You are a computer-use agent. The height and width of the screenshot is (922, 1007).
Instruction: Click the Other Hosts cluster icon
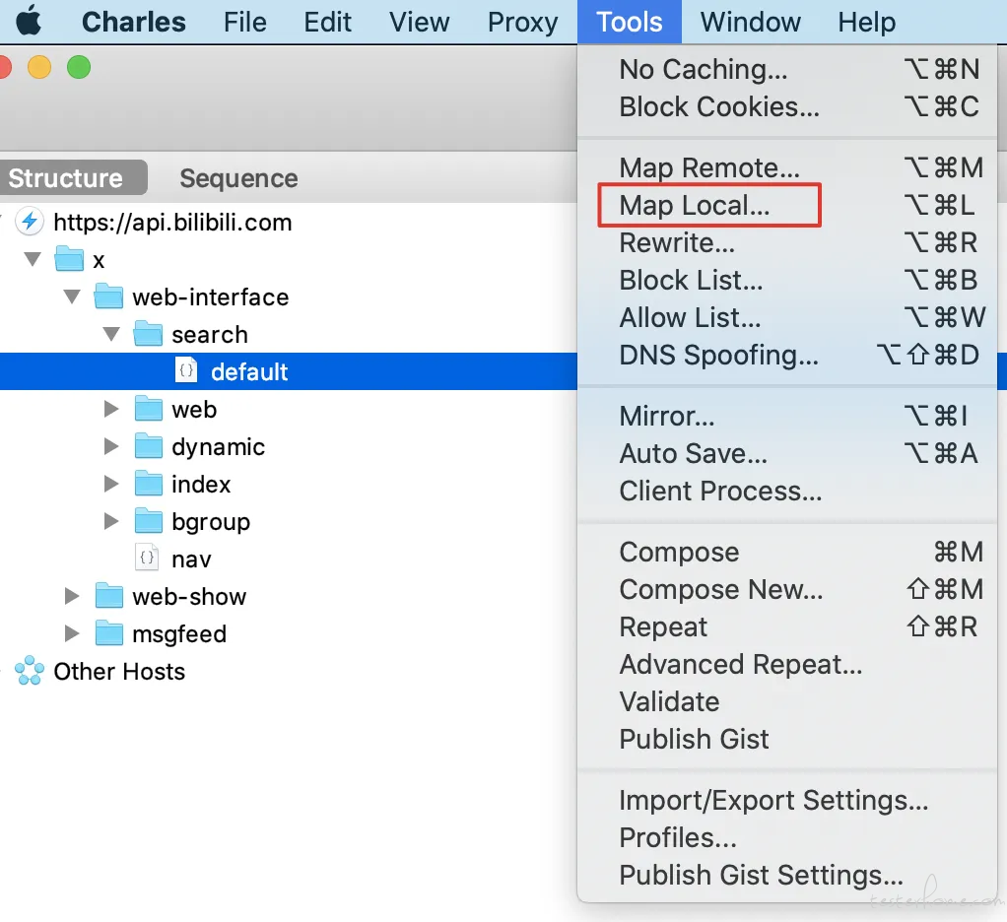click(30, 671)
